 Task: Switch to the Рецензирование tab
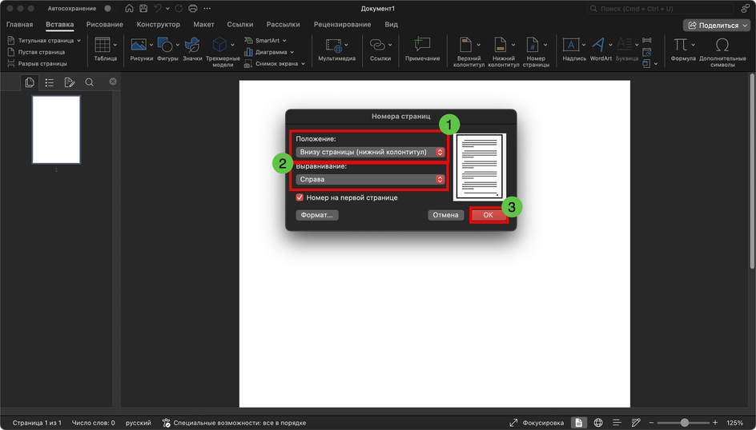click(342, 24)
